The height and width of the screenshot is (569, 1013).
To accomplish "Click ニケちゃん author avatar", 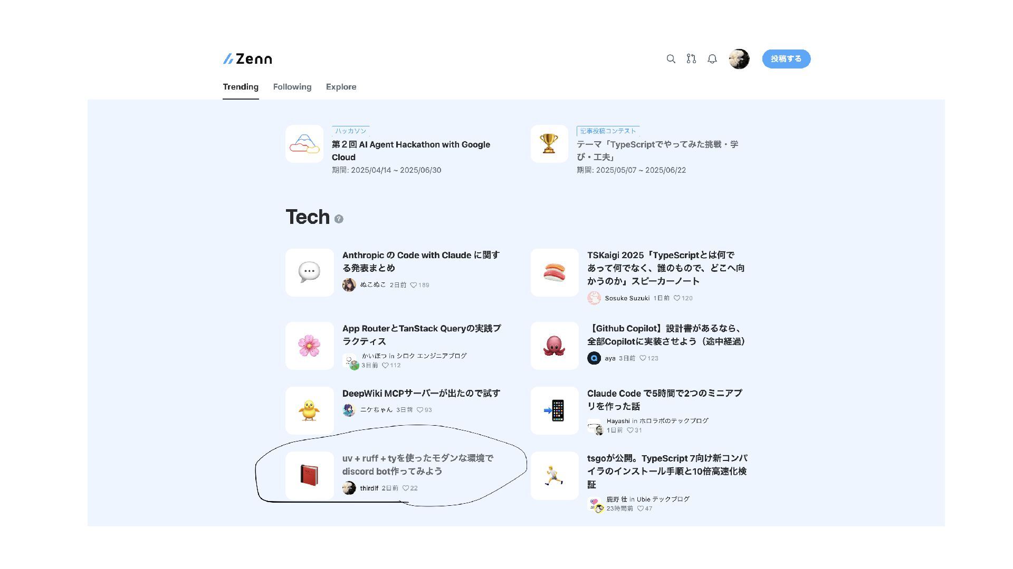I will point(349,410).
